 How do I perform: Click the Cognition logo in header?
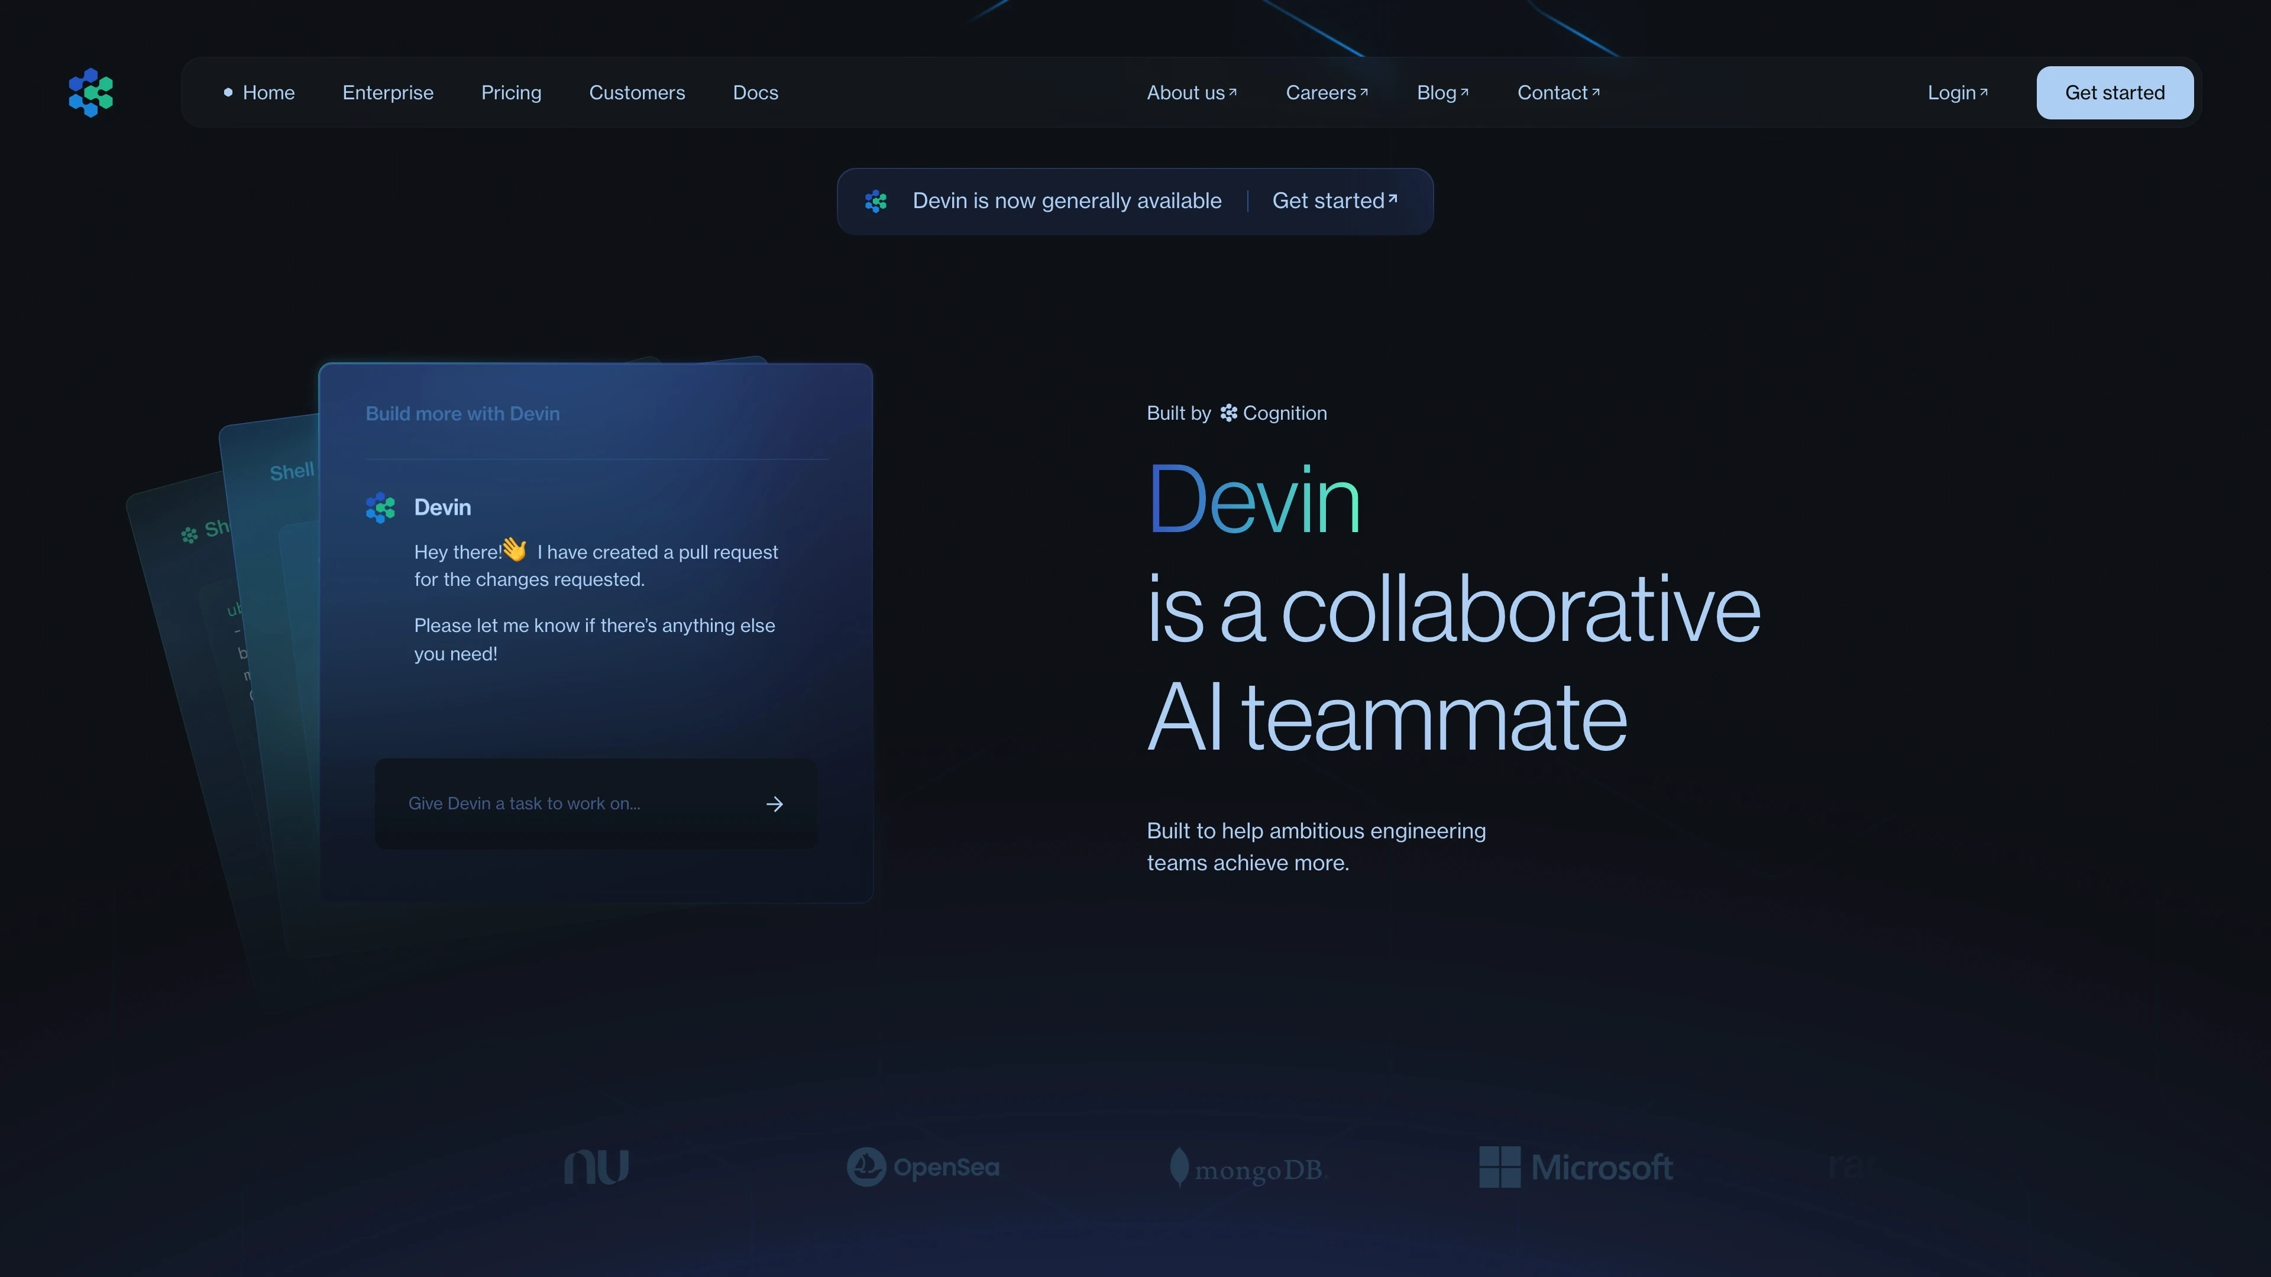click(x=91, y=93)
